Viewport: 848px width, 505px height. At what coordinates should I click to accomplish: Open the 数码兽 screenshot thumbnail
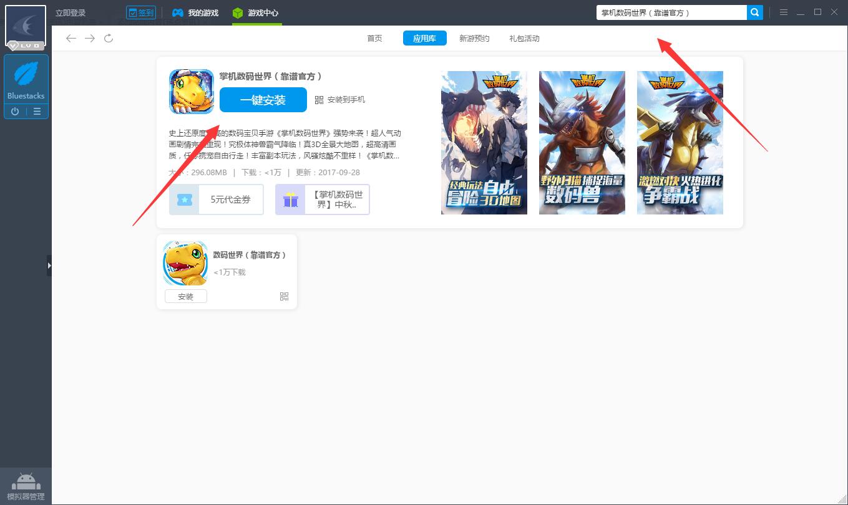(x=582, y=143)
